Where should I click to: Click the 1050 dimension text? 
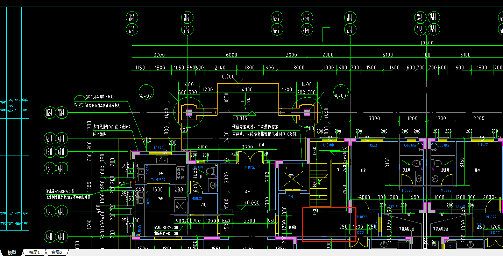click(179, 68)
